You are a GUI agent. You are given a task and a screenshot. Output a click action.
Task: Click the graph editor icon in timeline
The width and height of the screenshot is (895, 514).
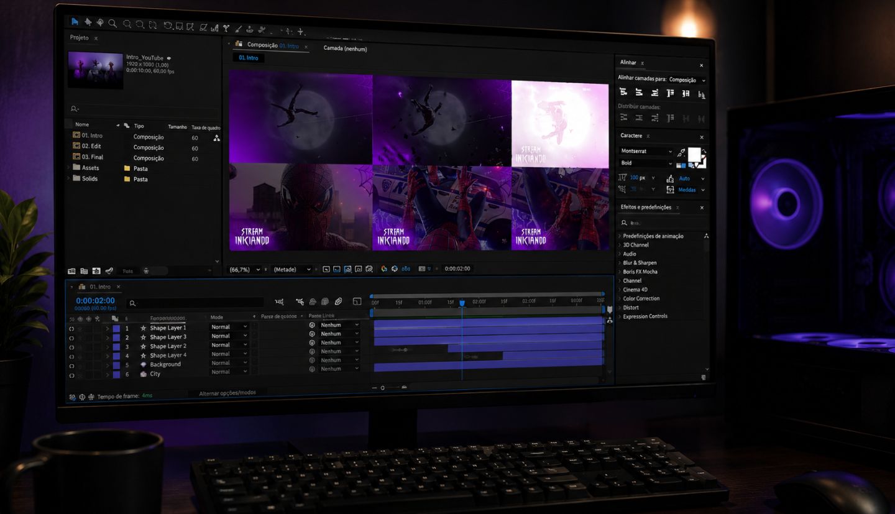(x=357, y=301)
